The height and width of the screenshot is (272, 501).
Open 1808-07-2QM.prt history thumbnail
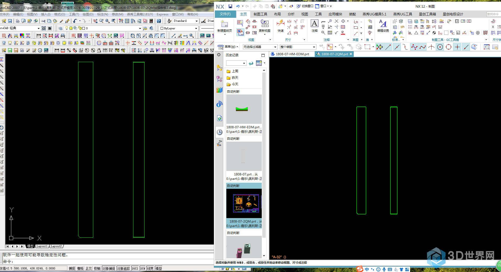pyautogui.click(x=244, y=203)
